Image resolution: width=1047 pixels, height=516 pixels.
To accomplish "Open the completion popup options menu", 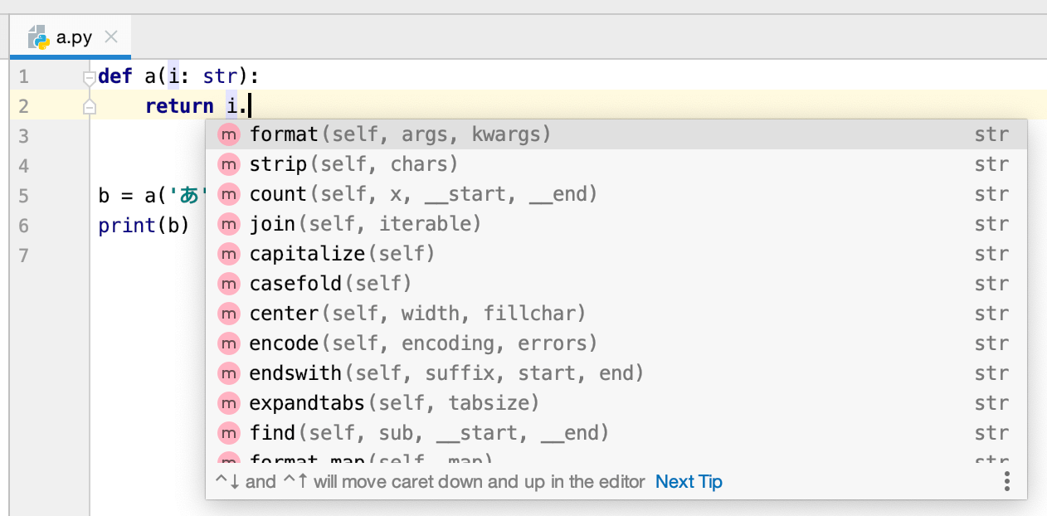I will coord(1006,481).
